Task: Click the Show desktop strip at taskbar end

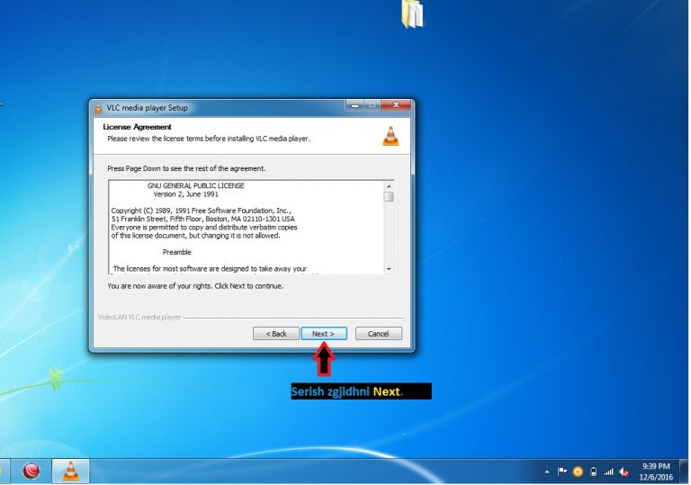Action: [684, 471]
